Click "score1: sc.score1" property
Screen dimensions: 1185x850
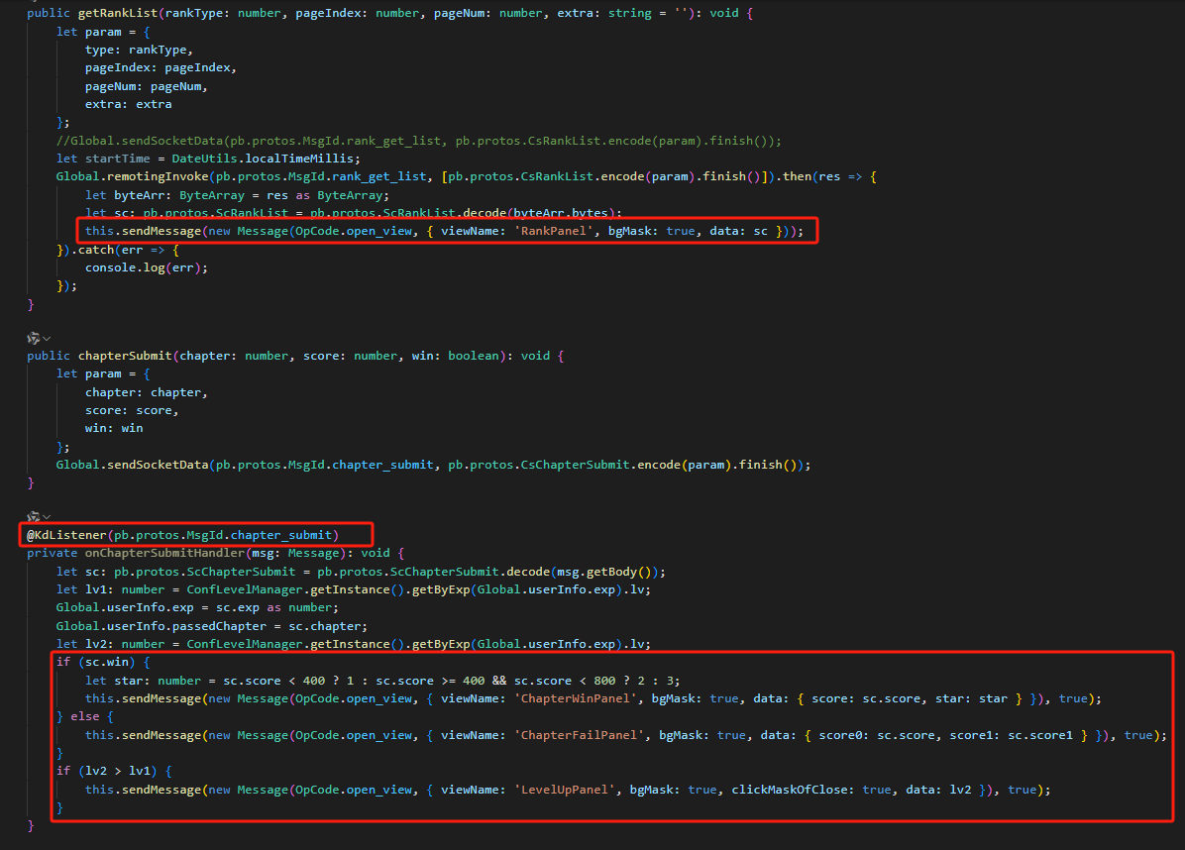pos(1012,735)
